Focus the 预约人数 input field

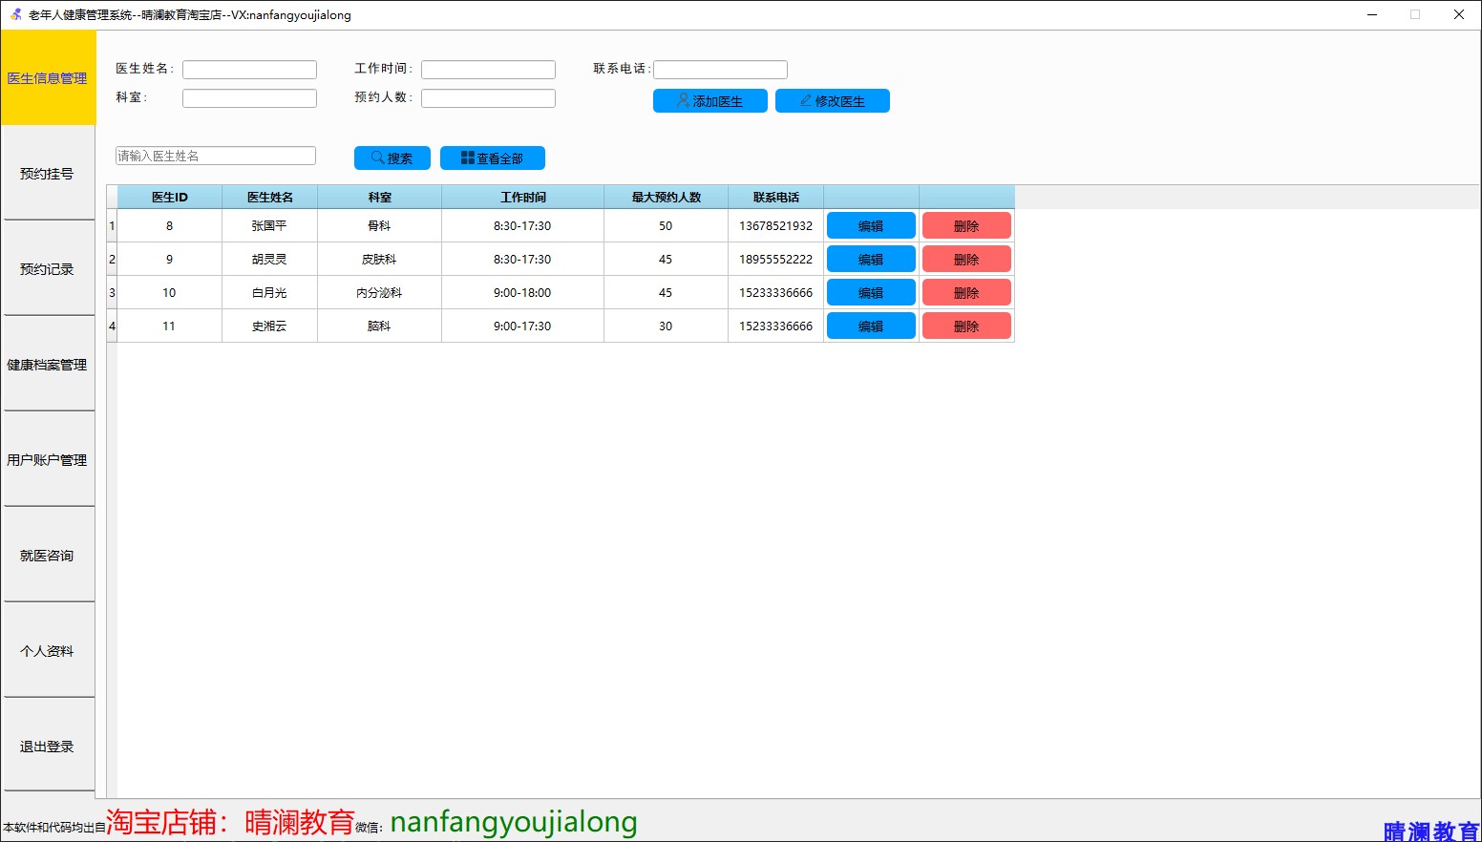[x=488, y=98]
